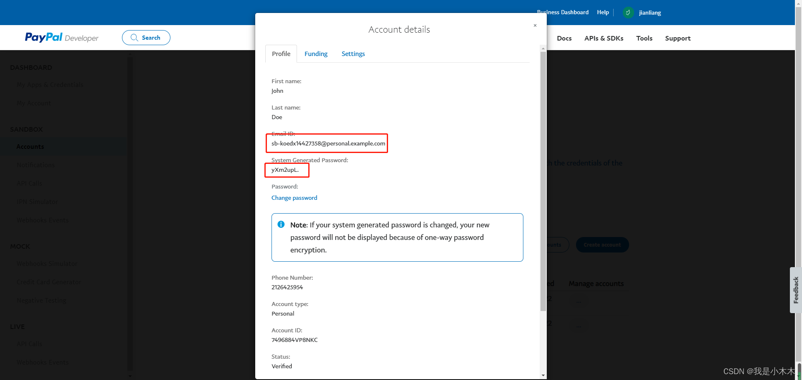Open IPN Simulator in sidebar
The image size is (802, 380).
coord(37,202)
